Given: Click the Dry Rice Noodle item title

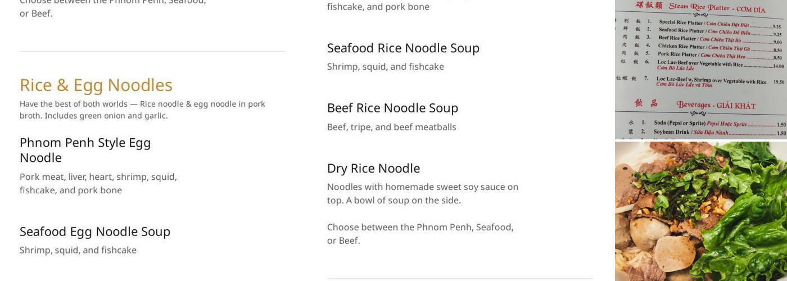Looking at the screenshot, I should tap(373, 168).
